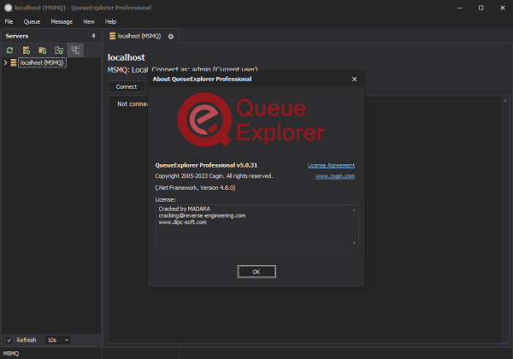Toggle the ABC sort tree icon

click(75, 50)
